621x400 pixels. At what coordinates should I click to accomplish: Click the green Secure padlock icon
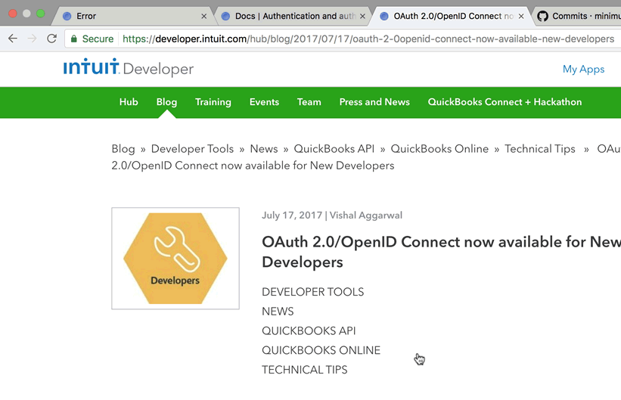pos(73,39)
